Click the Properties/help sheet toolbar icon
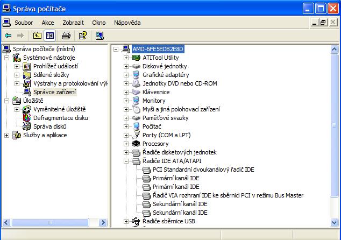 pos(82,36)
